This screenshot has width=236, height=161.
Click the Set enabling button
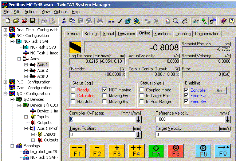coord(220,91)
